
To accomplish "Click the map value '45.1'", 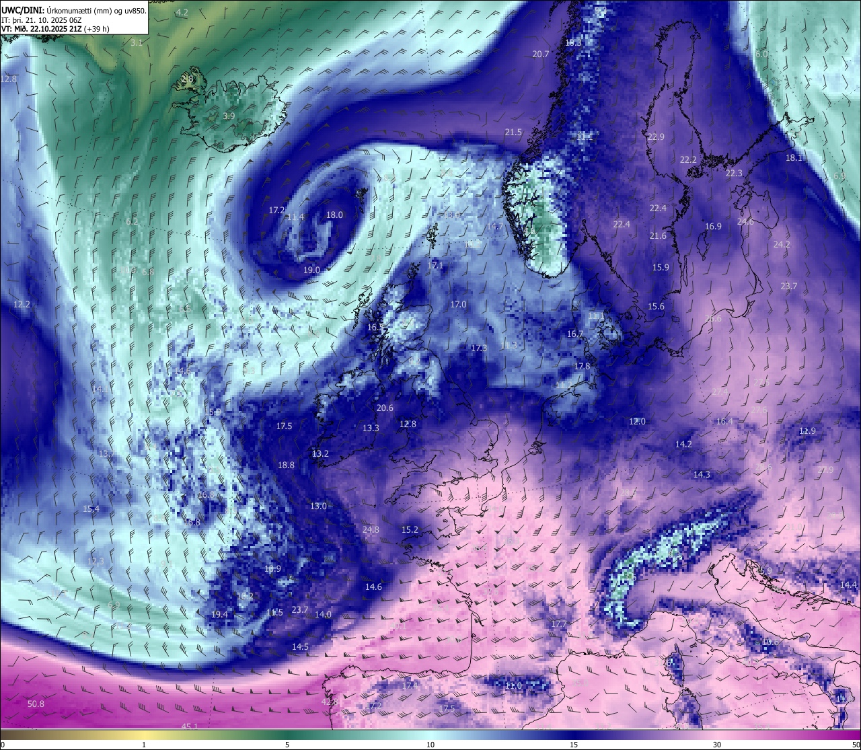I will (x=190, y=726).
